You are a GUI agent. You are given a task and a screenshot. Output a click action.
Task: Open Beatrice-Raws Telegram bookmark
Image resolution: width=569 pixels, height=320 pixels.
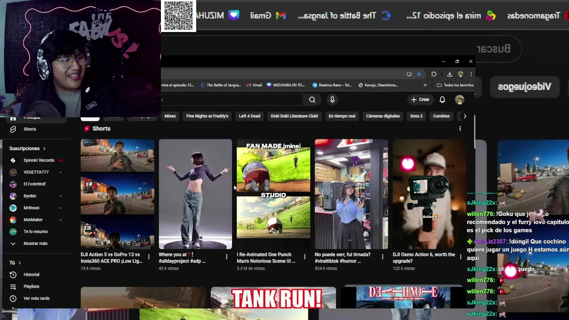(x=332, y=85)
